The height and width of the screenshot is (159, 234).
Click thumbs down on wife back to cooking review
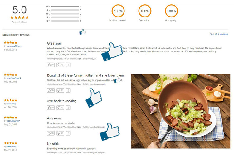click(x=60, y=108)
